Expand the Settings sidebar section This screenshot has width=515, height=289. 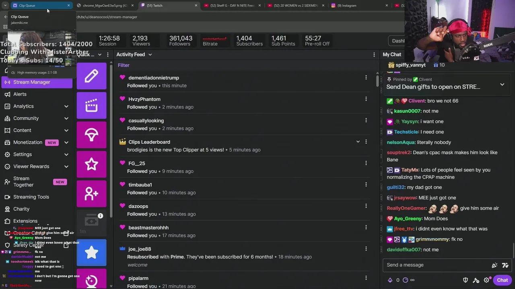coord(66,155)
